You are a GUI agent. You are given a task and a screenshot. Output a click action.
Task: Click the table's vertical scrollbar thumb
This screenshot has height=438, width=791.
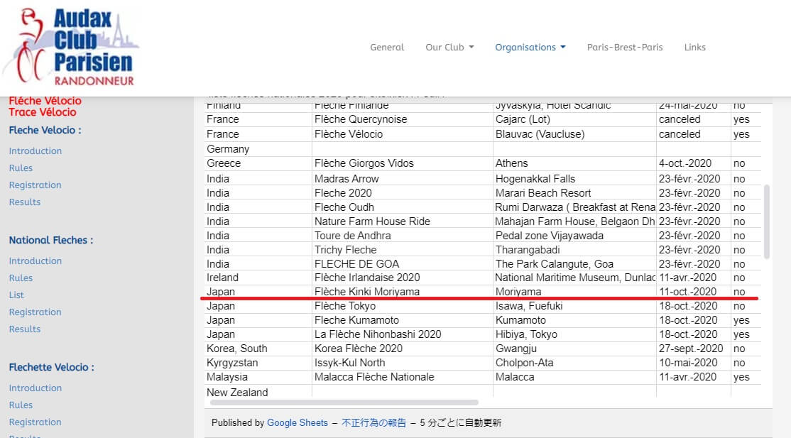click(768, 222)
